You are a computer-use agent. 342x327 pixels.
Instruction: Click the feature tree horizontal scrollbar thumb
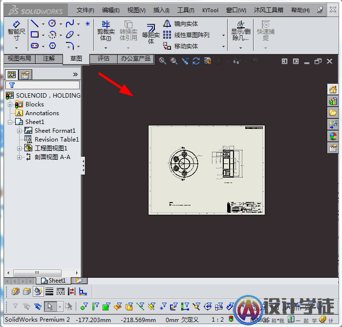click(37, 273)
